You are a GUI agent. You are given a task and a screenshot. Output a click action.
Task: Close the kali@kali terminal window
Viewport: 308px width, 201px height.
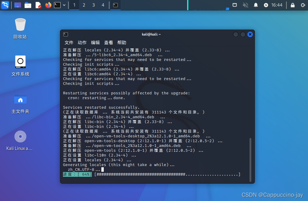click(x=250, y=34)
